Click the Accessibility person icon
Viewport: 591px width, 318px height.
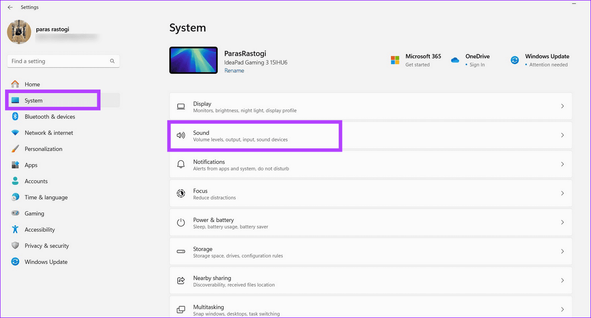tap(15, 229)
